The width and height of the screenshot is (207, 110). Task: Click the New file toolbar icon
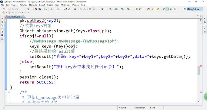(4, 9)
